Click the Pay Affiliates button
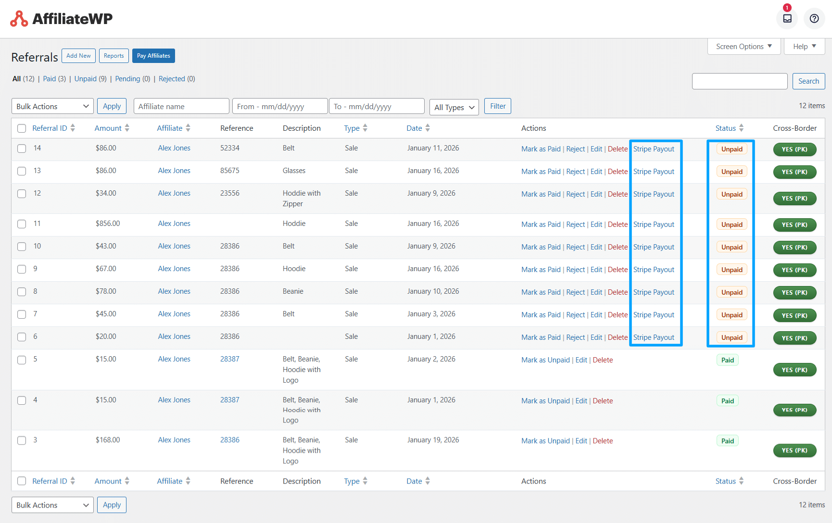832x523 pixels. pos(153,56)
